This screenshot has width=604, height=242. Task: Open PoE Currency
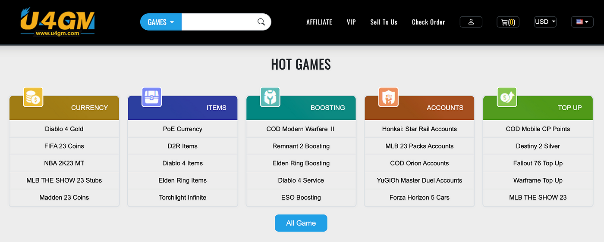pos(182,129)
